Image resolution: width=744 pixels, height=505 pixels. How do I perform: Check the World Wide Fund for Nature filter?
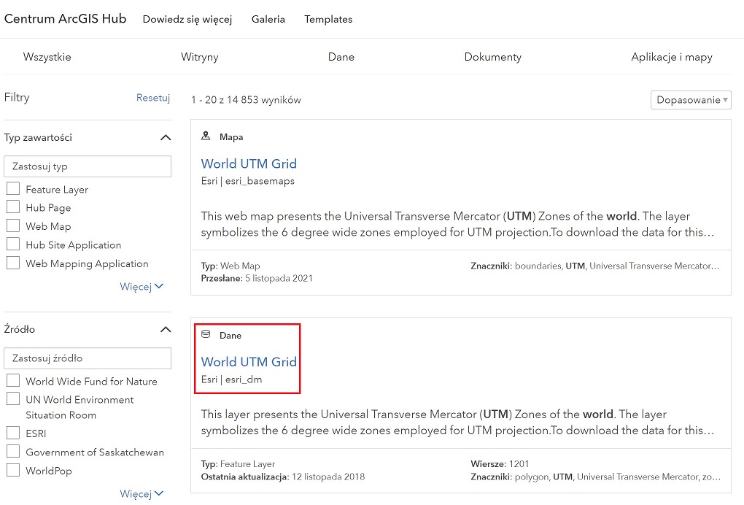tap(13, 381)
